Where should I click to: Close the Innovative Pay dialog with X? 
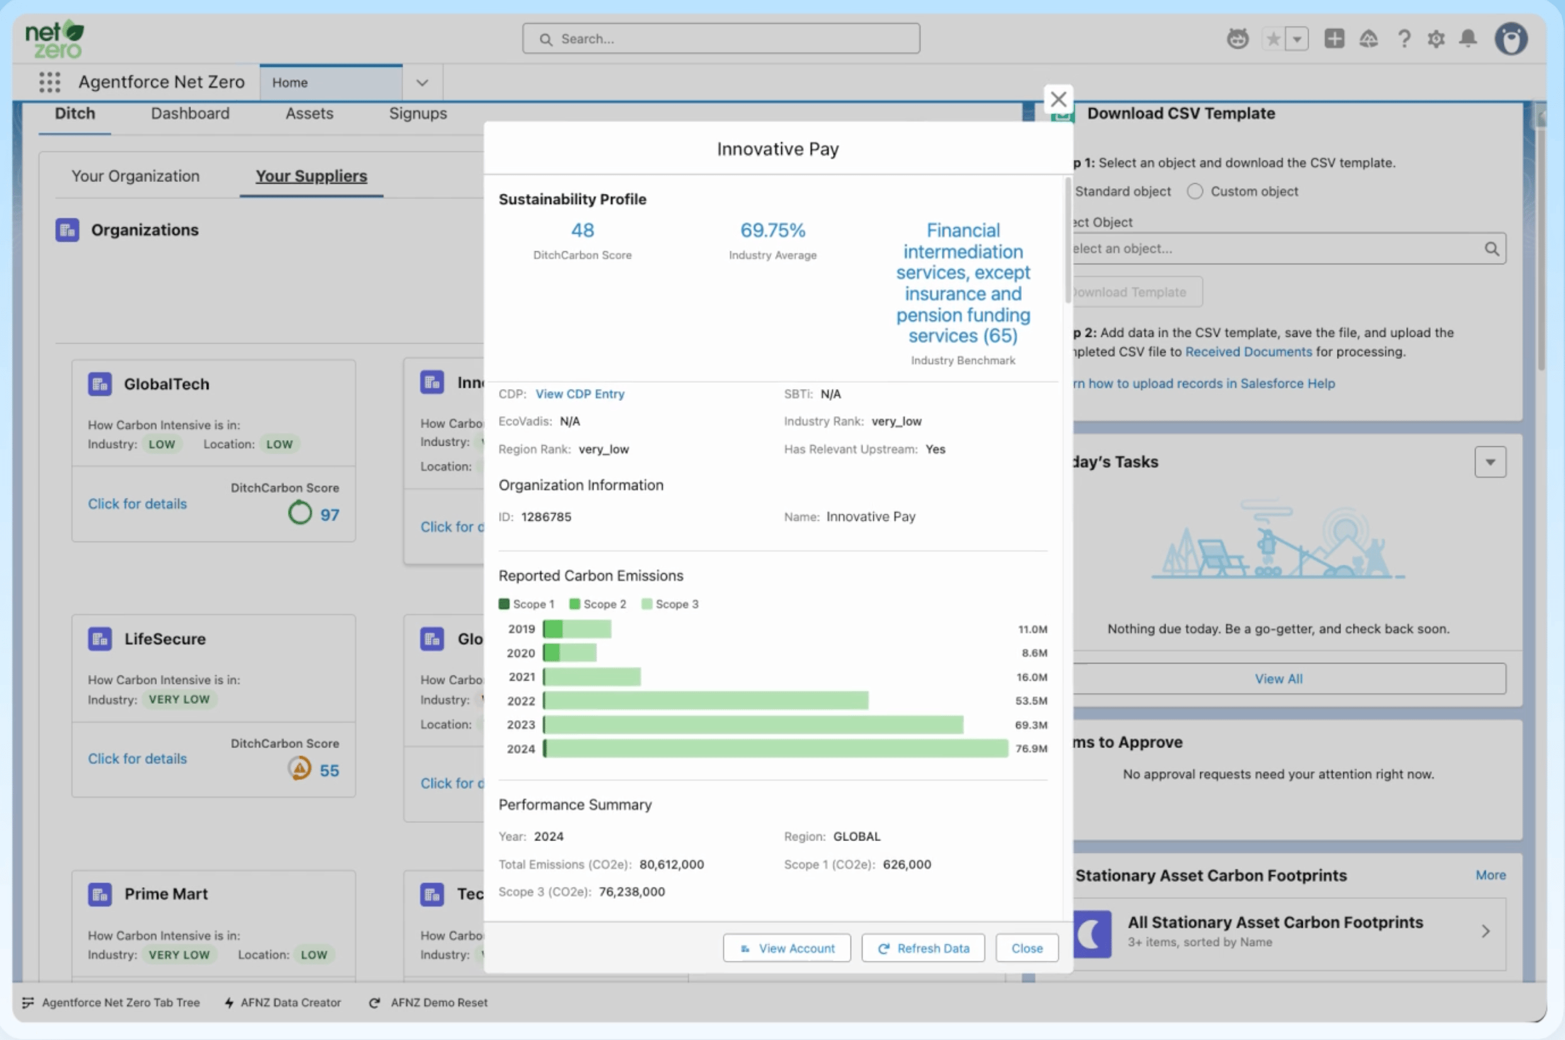click(x=1058, y=99)
